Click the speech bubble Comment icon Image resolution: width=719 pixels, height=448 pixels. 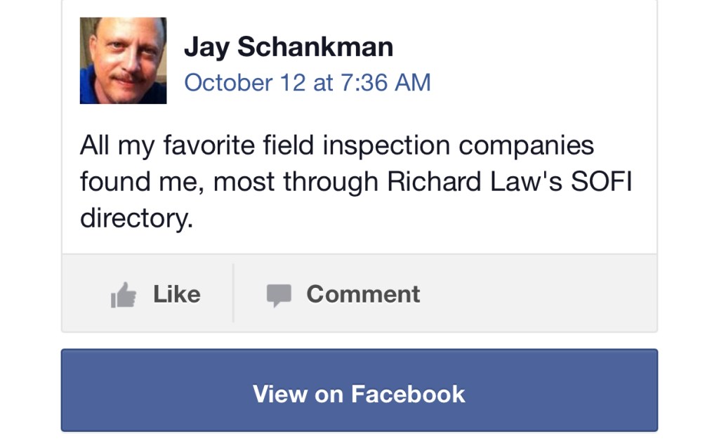(279, 295)
